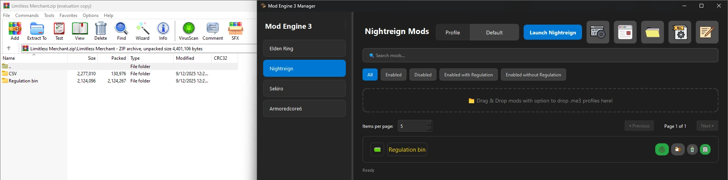Image resolution: width=728 pixels, height=180 pixels.
Task: Open the Commands menu in WinRAR
Action: tap(27, 16)
